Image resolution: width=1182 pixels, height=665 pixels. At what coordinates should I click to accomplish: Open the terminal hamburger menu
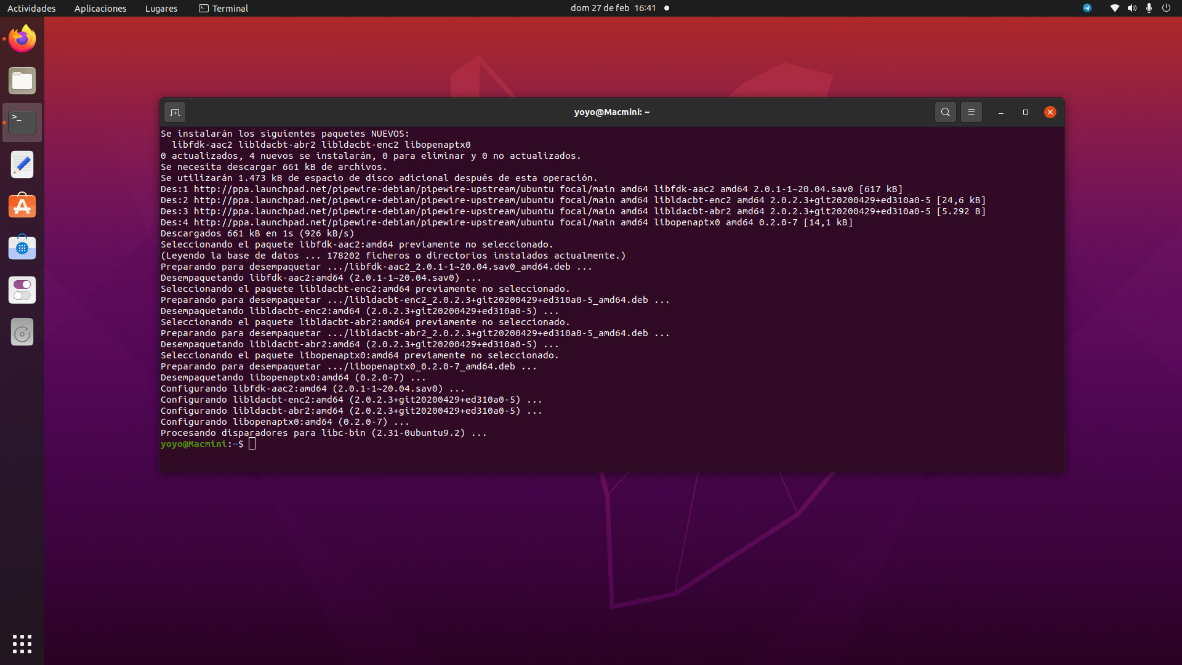pos(971,112)
